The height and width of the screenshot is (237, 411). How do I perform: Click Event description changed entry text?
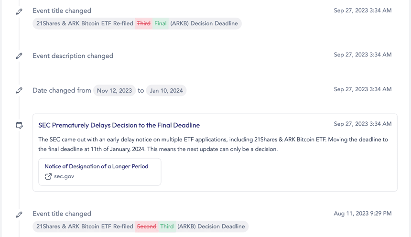click(73, 56)
